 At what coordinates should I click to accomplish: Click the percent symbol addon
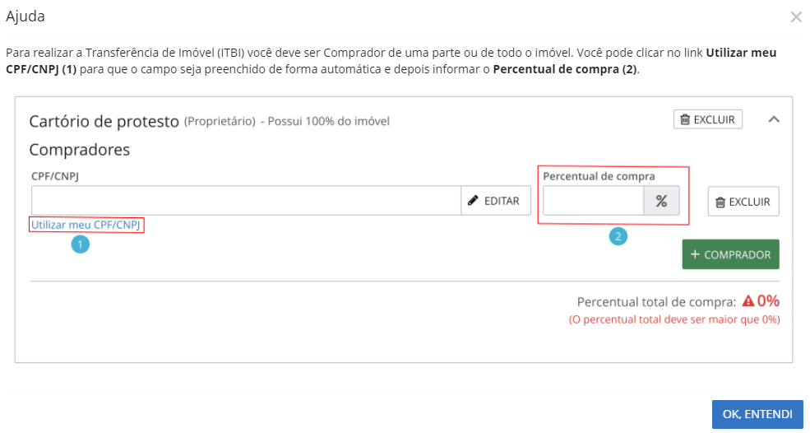661,201
